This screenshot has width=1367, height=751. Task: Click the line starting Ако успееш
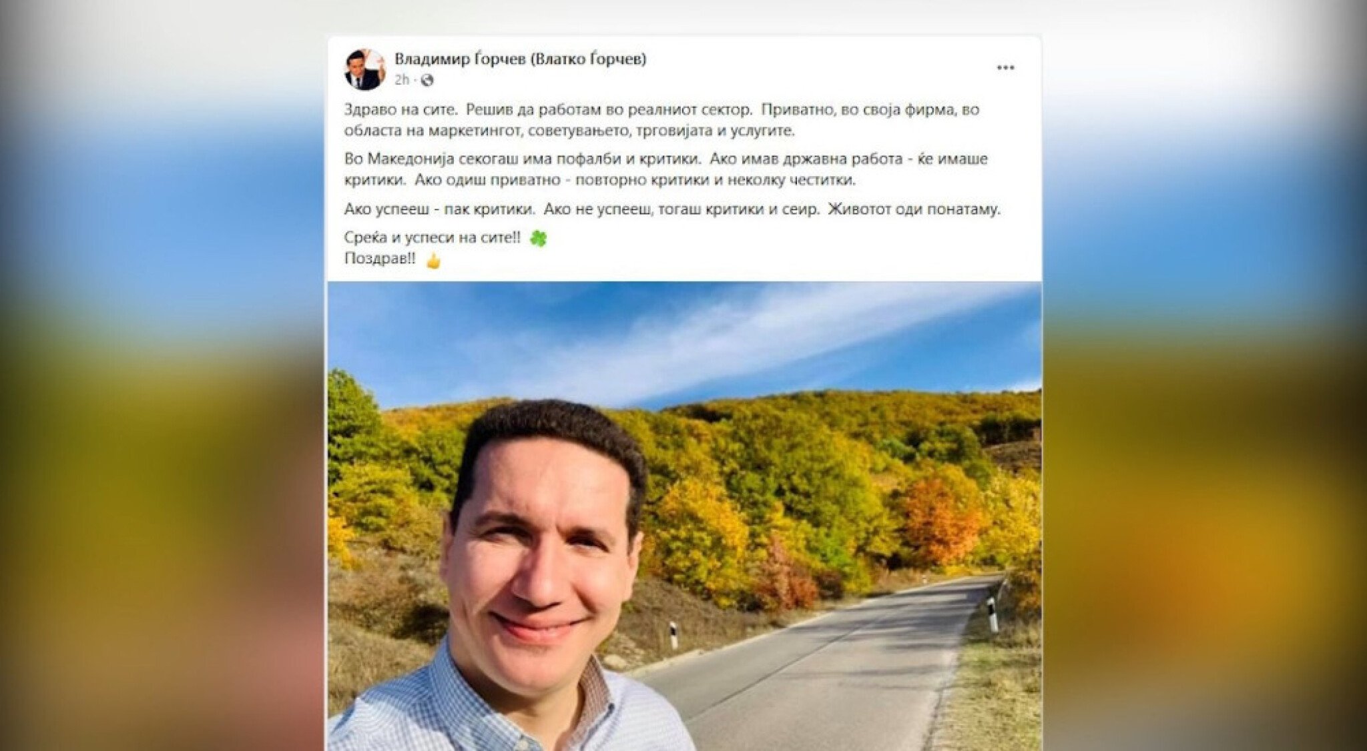[672, 209]
